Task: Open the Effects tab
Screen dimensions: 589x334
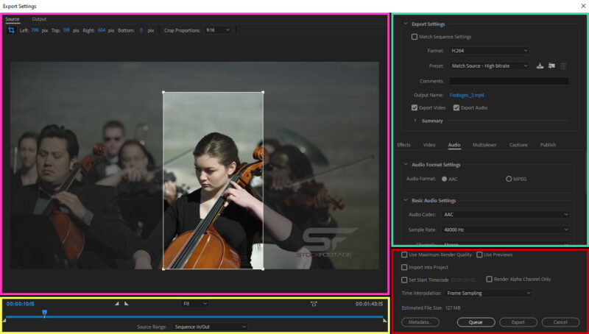Action: [x=403, y=145]
